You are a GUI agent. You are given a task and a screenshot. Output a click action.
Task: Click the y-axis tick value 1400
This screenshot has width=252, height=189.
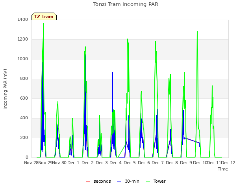click(23, 19)
